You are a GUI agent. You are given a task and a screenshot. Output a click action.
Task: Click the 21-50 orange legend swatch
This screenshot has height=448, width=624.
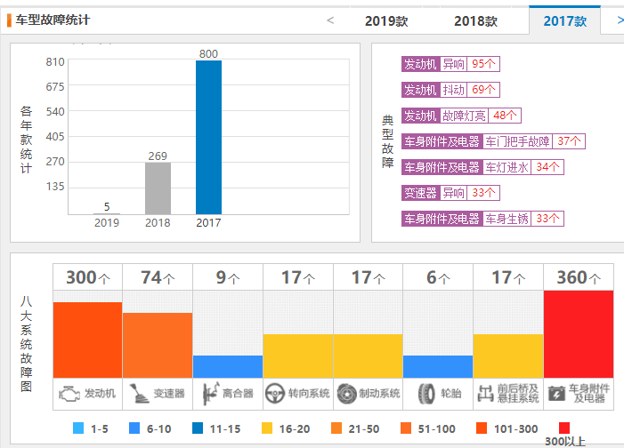[336, 428]
